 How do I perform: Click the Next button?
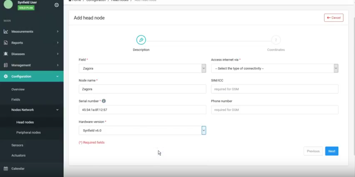click(331, 151)
